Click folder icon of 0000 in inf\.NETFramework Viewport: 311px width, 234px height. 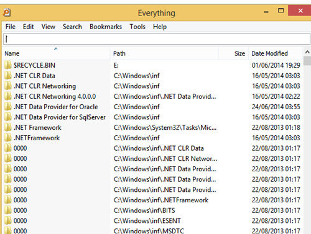pyautogui.click(x=8, y=200)
